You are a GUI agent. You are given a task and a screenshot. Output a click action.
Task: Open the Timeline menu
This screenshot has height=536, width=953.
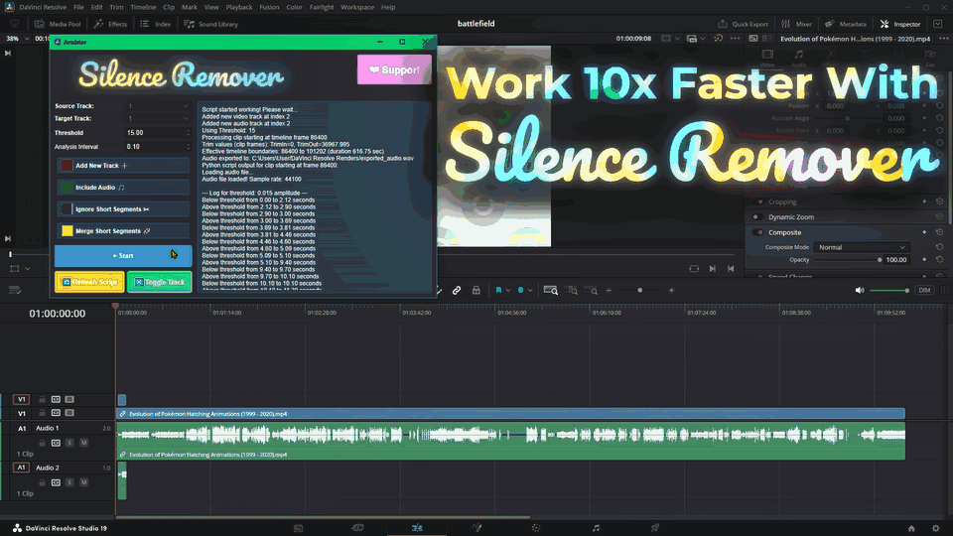143,7
